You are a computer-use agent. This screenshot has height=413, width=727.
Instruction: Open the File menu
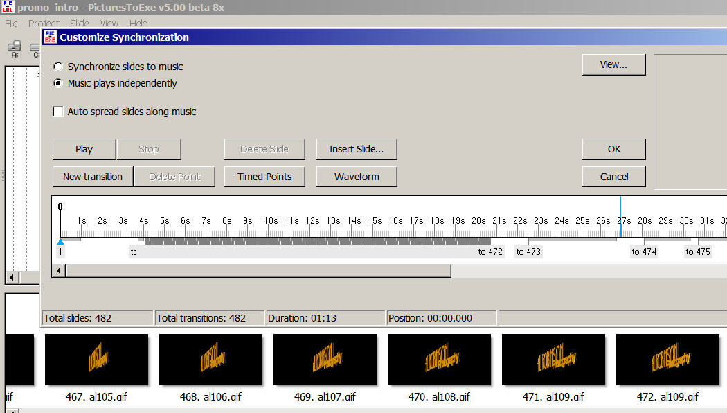coord(11,23)
